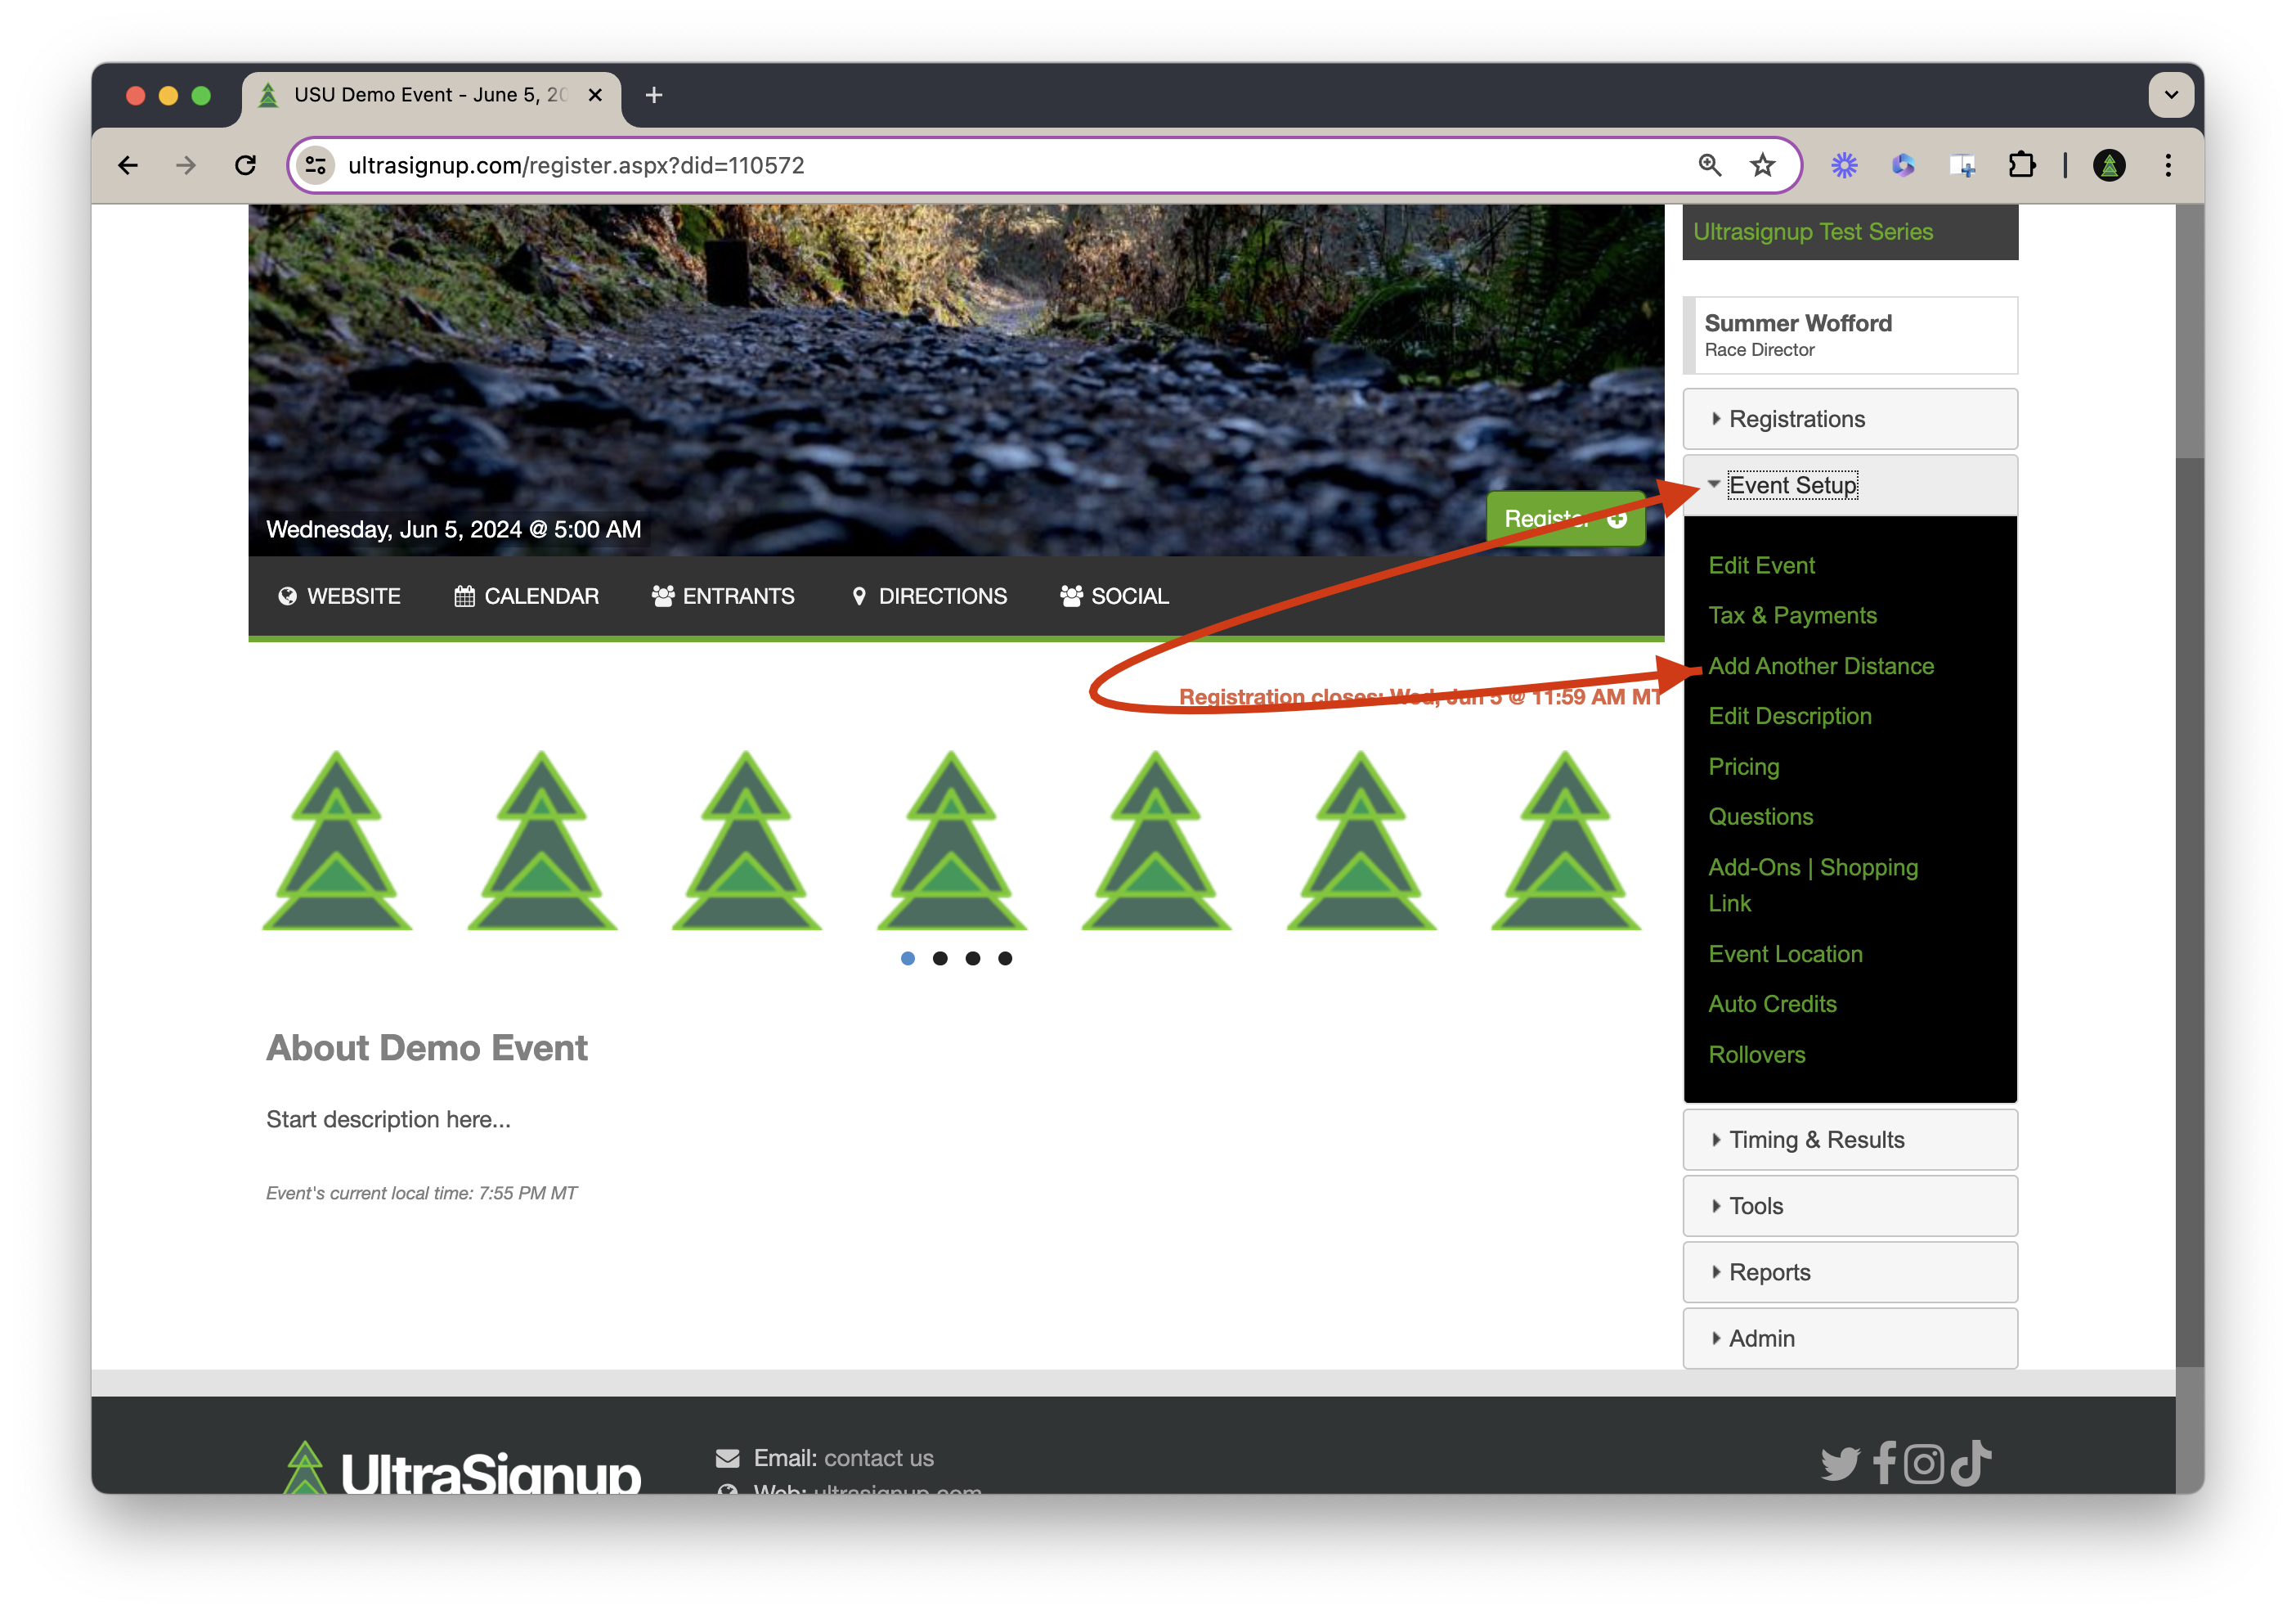The image size is (2296, 1615).
Task: Open the WEBSITE nav item
Action: 339,596
